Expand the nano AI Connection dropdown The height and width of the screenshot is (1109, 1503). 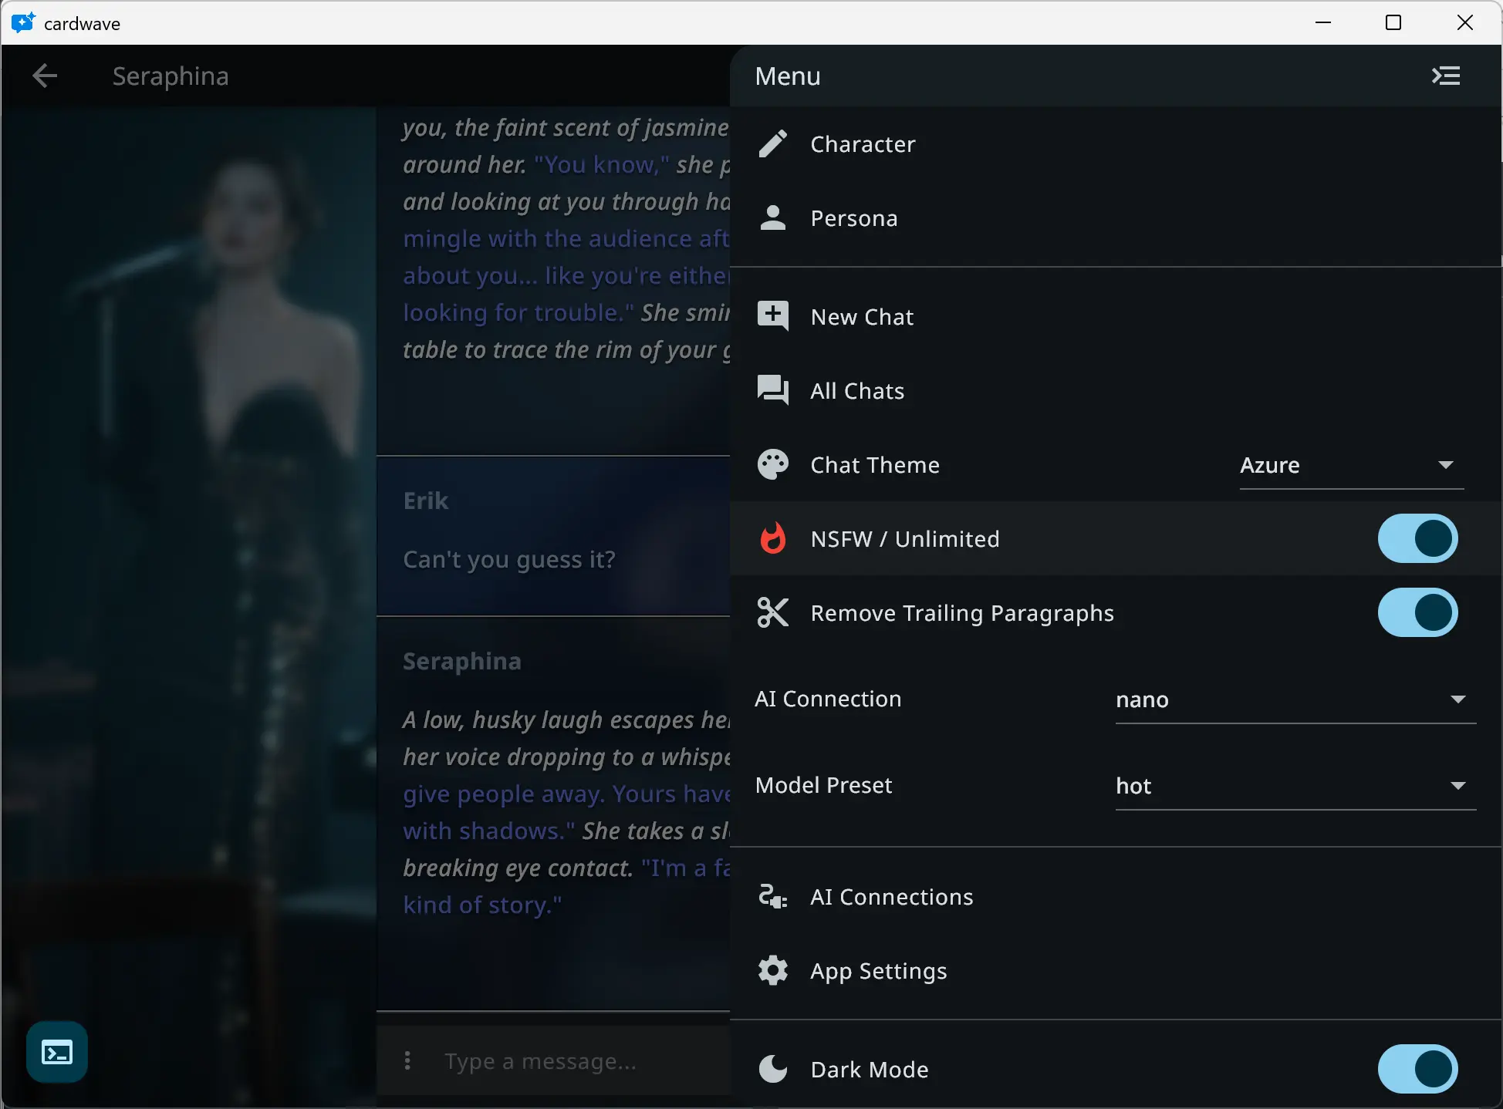(x=1292, y=699)
